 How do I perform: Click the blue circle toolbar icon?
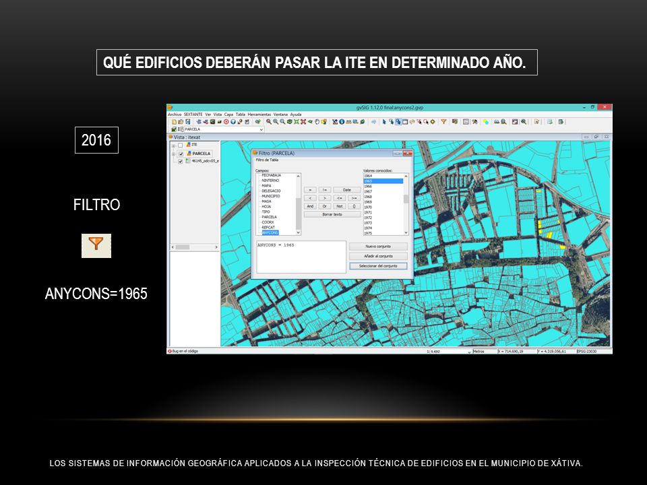pyautogui.click(x=233, y=122)
